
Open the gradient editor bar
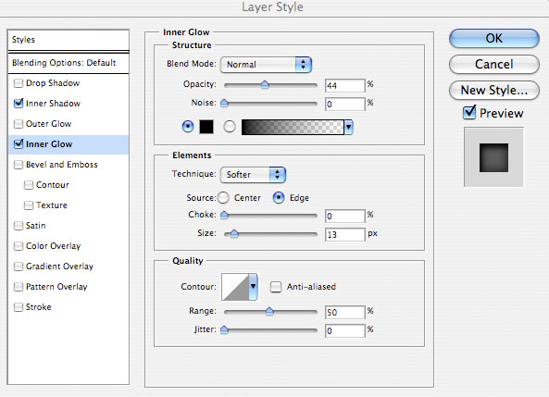[293, 127]
